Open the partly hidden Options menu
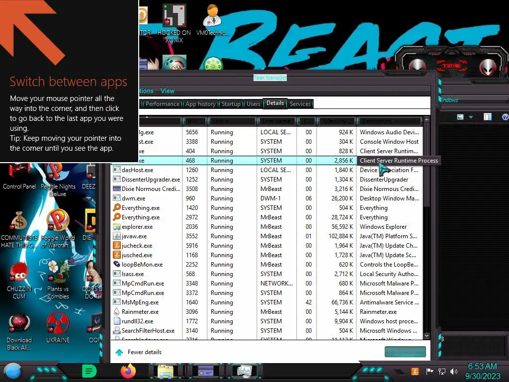Image resolution: width=509 pixels, height=382 pixels. click(x=146, y=91)
